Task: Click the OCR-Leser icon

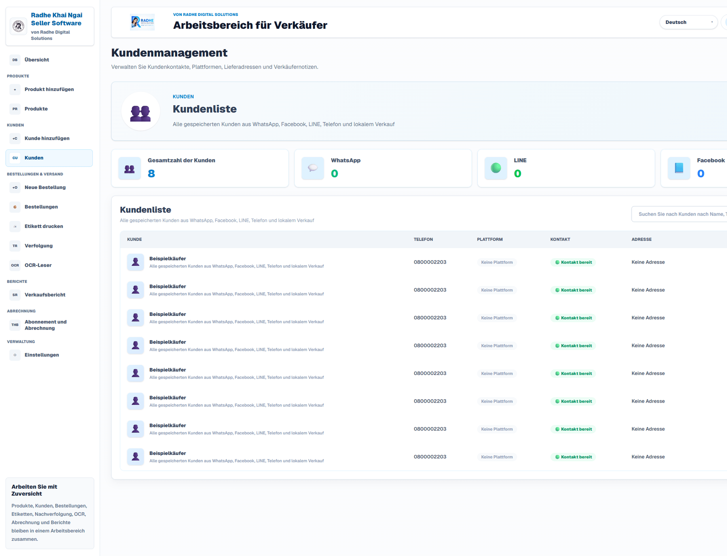Action: (15, 266)
